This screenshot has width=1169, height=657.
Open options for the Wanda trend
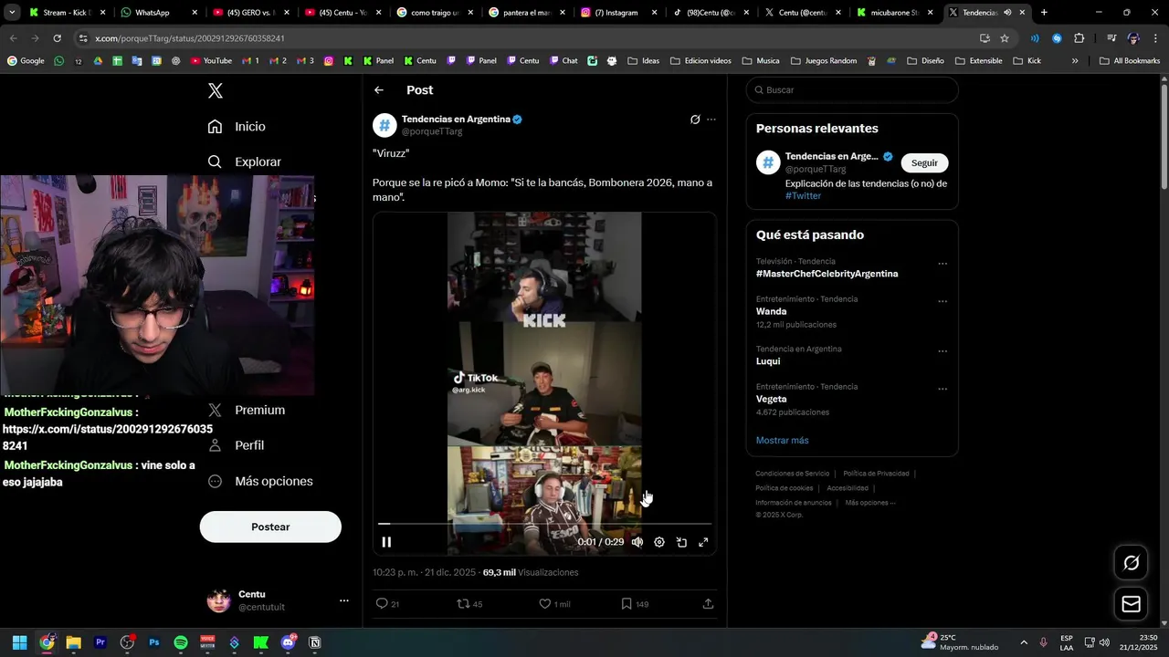point(943,301)
